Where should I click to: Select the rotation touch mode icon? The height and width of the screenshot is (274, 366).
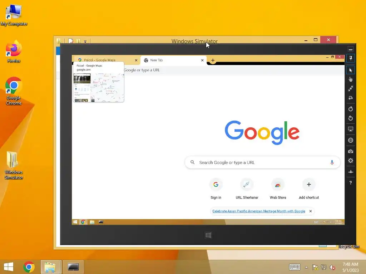click(x=350, y=98)
